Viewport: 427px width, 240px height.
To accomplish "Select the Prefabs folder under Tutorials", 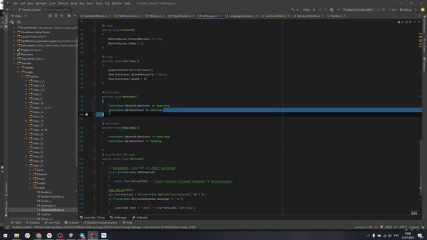I will click(x=29, y=68).
